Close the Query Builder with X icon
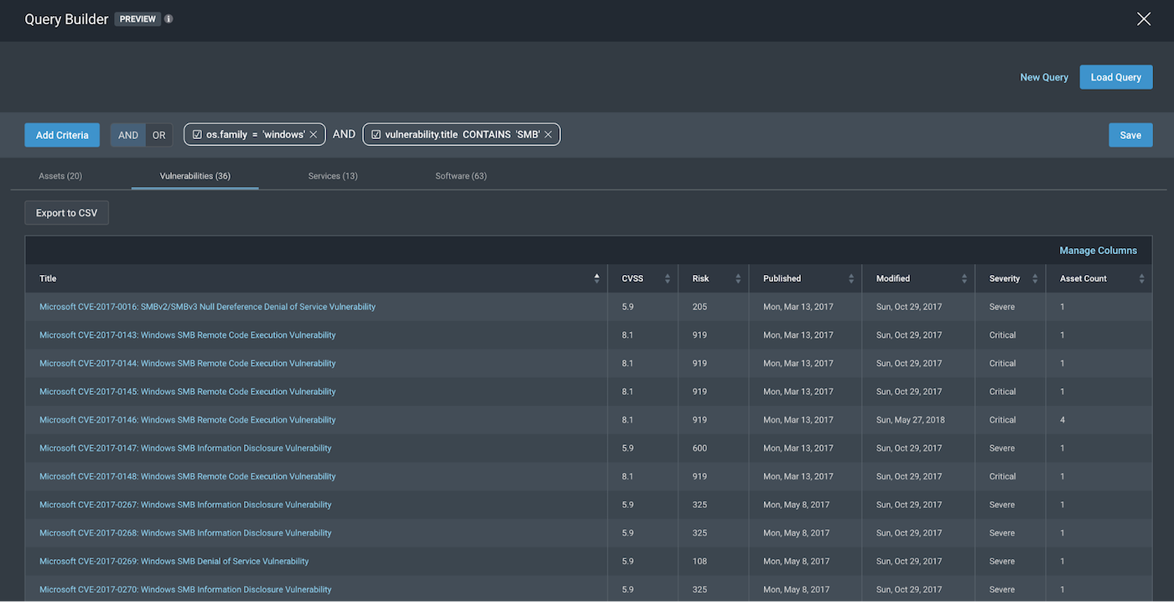This screenshot has width=1174, height=602. coord(1143,19)
